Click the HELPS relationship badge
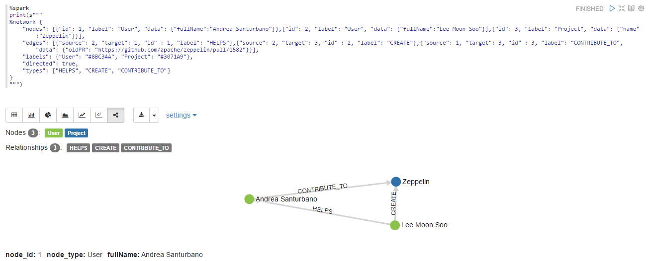 point(79,148)
